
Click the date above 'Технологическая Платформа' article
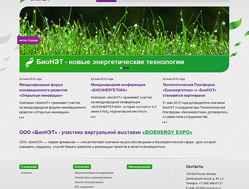click(174, 79)
